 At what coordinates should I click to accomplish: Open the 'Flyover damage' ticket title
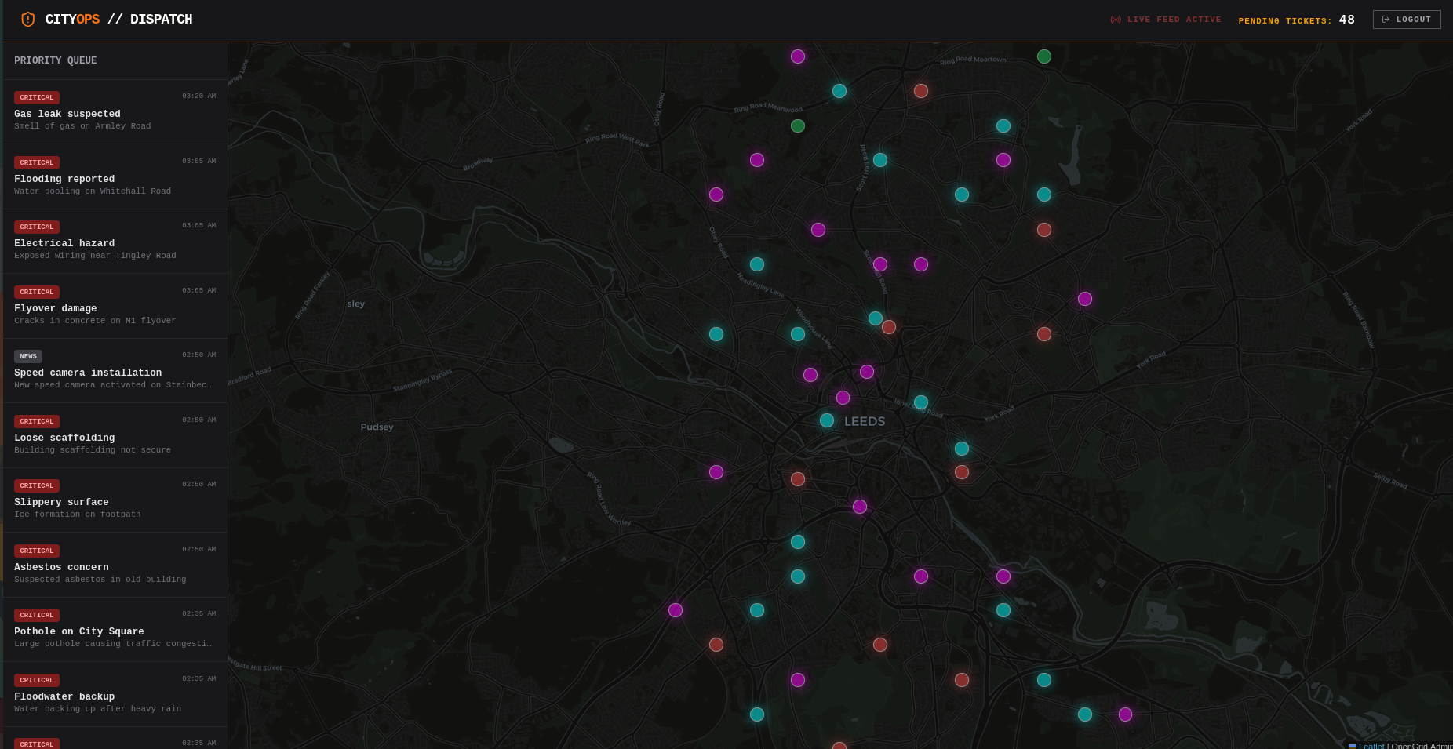tap(56, 308)
